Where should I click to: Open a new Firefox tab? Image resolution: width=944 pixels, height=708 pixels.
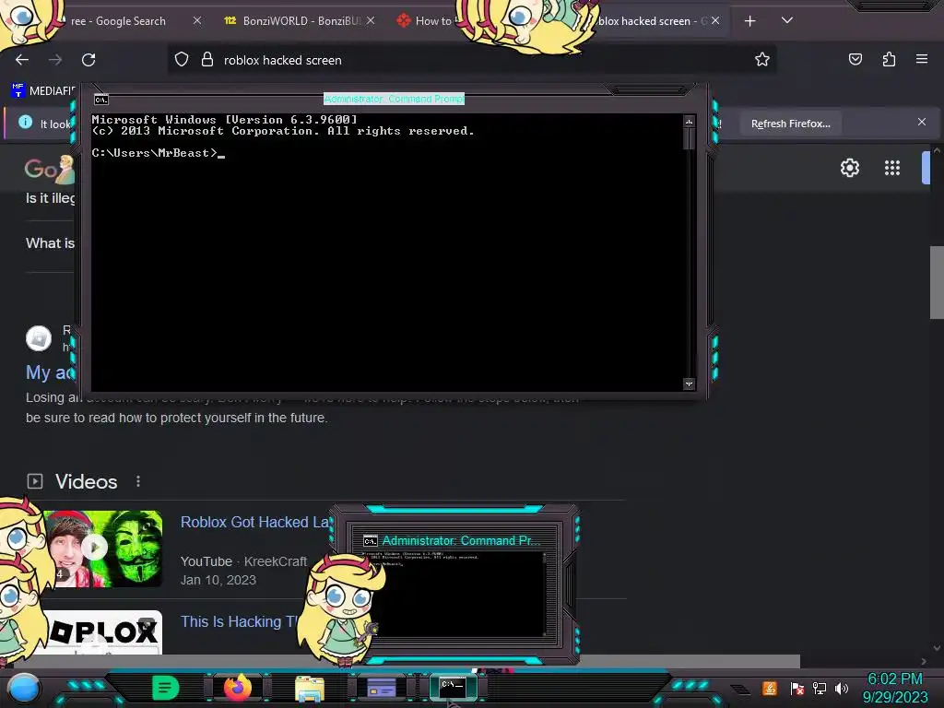pyautogui.click(x=749, y=21)
